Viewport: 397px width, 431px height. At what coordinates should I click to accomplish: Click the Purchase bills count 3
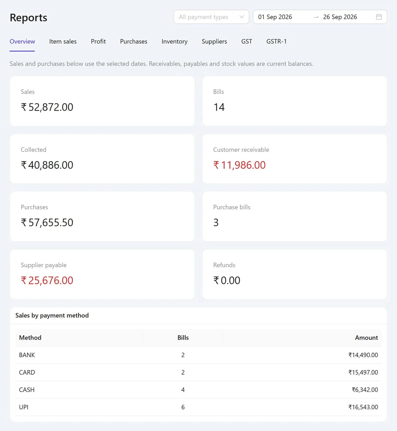point(216,223)
